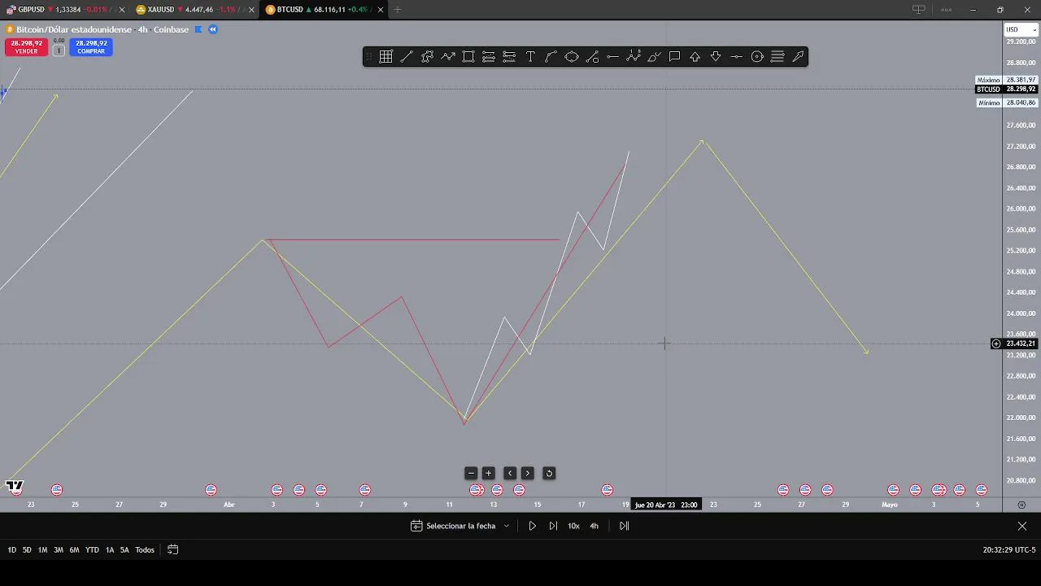1041x586 pixels.
Task: Click the Bitcoin/Dólar estadounidense symbol title
Action: click(74, 29)
